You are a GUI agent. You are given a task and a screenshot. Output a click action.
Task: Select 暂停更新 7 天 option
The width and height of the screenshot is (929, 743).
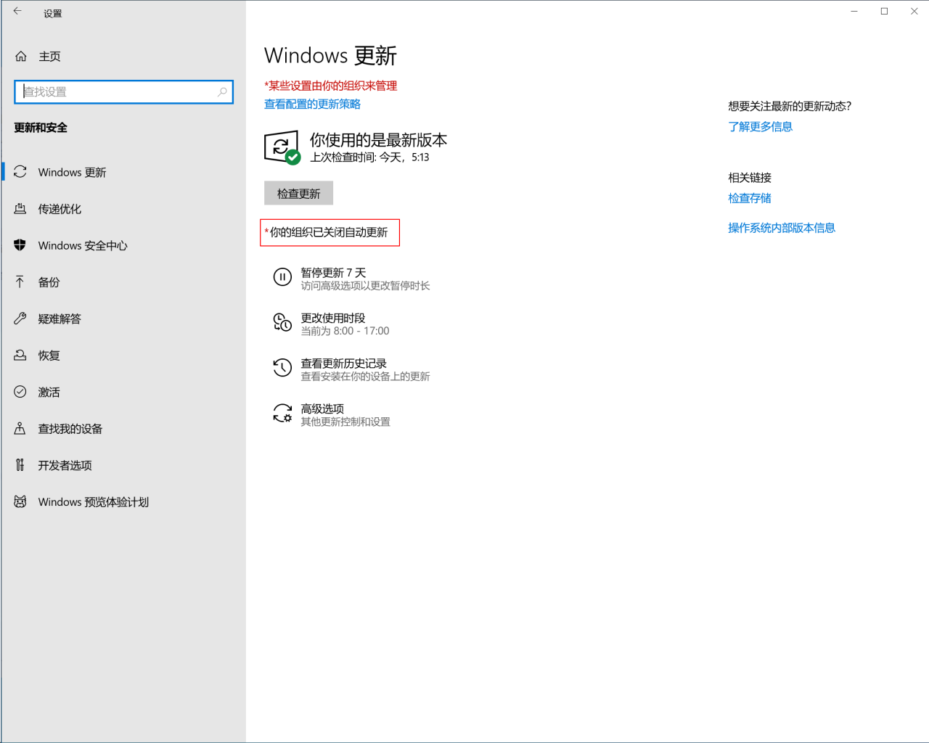pos(351,279)
